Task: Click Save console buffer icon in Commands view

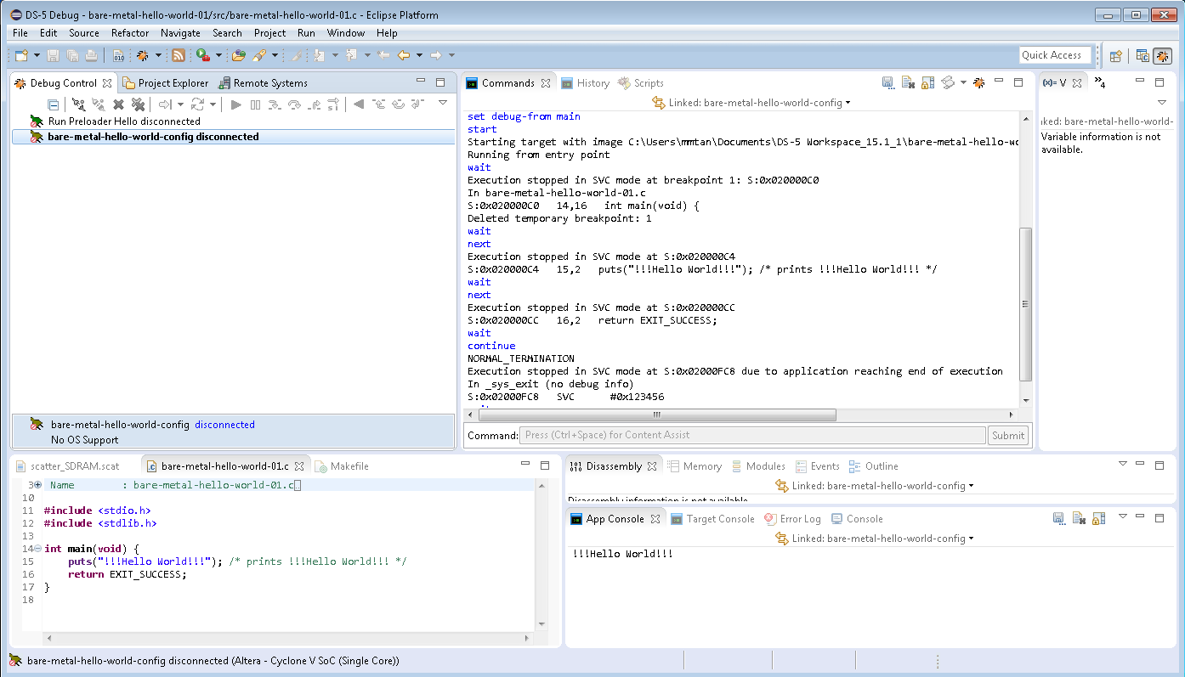Action: [x=887, y=83]
